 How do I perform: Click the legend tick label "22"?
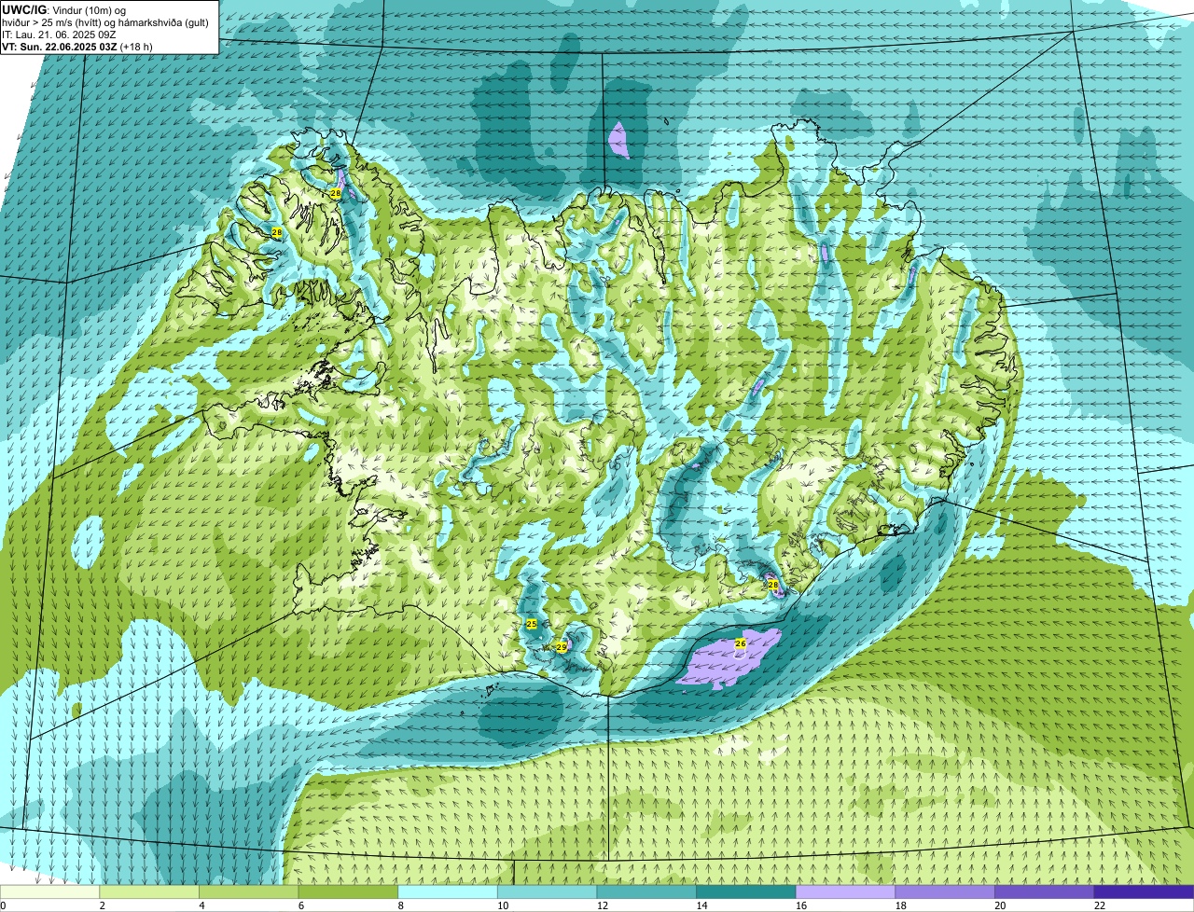[1100, 905]
